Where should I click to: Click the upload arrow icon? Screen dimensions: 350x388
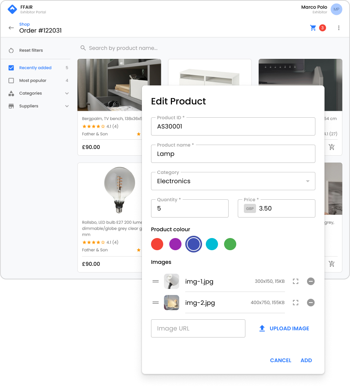[262, 329]
